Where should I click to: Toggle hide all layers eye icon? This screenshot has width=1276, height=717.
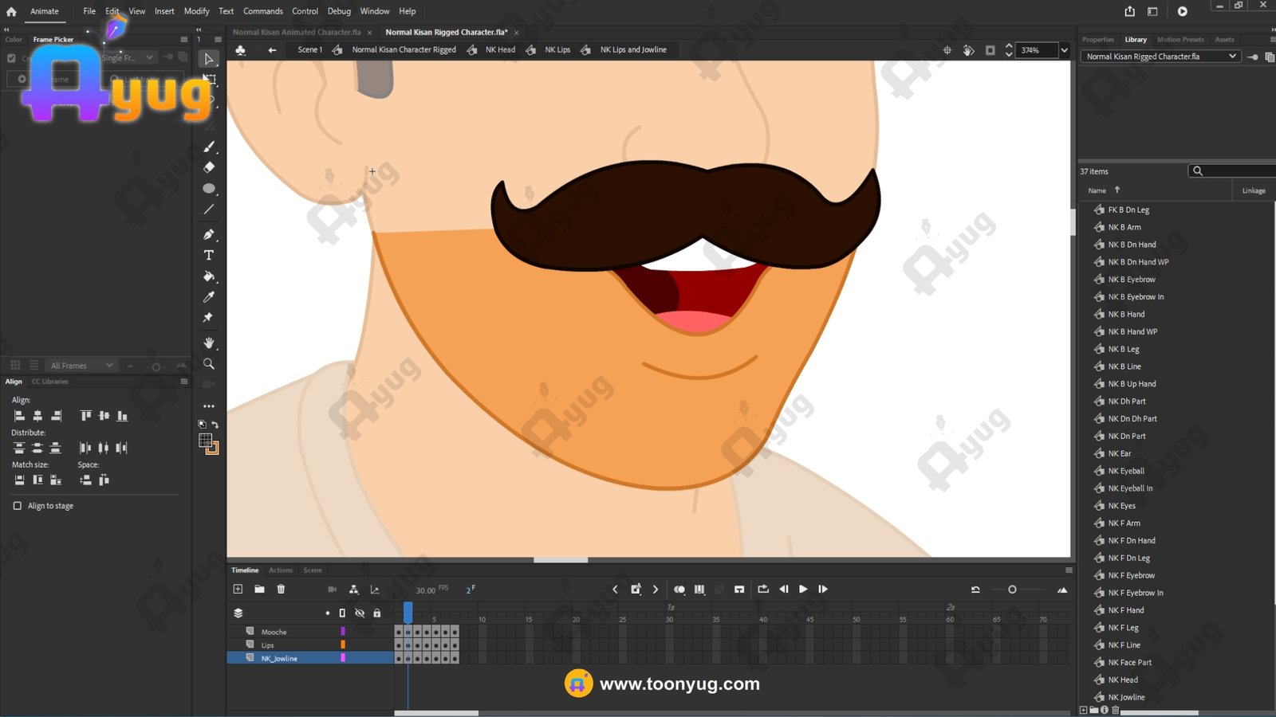click(x=360, y=613)
